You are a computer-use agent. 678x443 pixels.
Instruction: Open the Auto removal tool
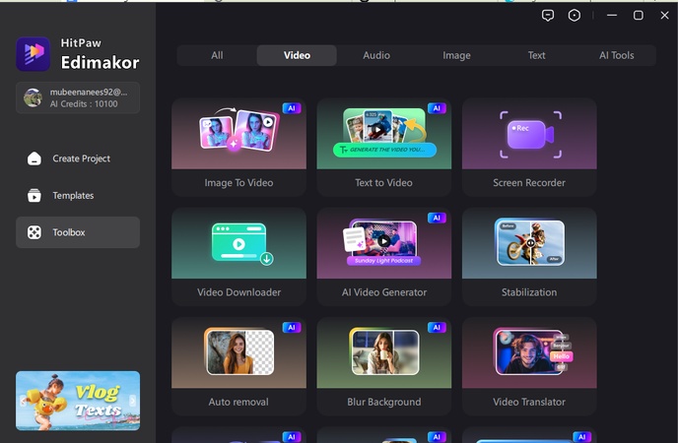(238, 366)
